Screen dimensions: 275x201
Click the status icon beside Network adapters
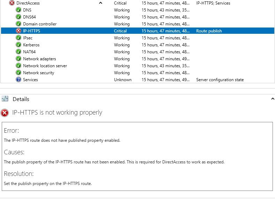tap(18, 59)
